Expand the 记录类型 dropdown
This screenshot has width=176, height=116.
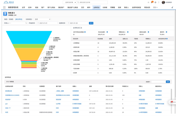[42, 19]
